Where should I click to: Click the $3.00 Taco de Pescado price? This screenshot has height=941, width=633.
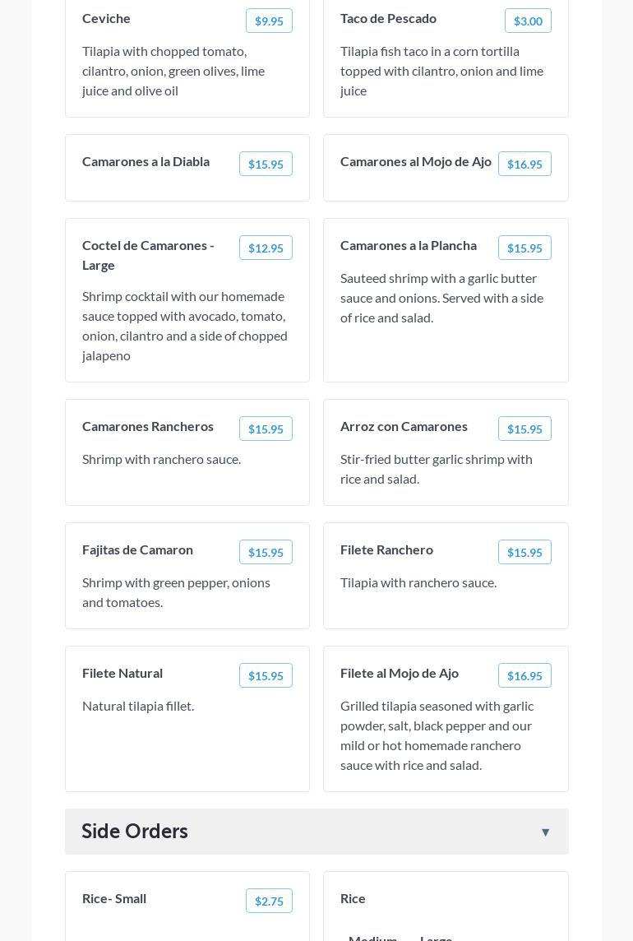pyautogui.click(x=528, y=21)
